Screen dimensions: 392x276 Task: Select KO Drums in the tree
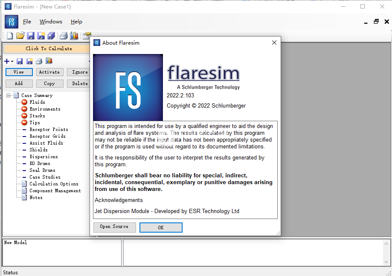coord(40,163)
